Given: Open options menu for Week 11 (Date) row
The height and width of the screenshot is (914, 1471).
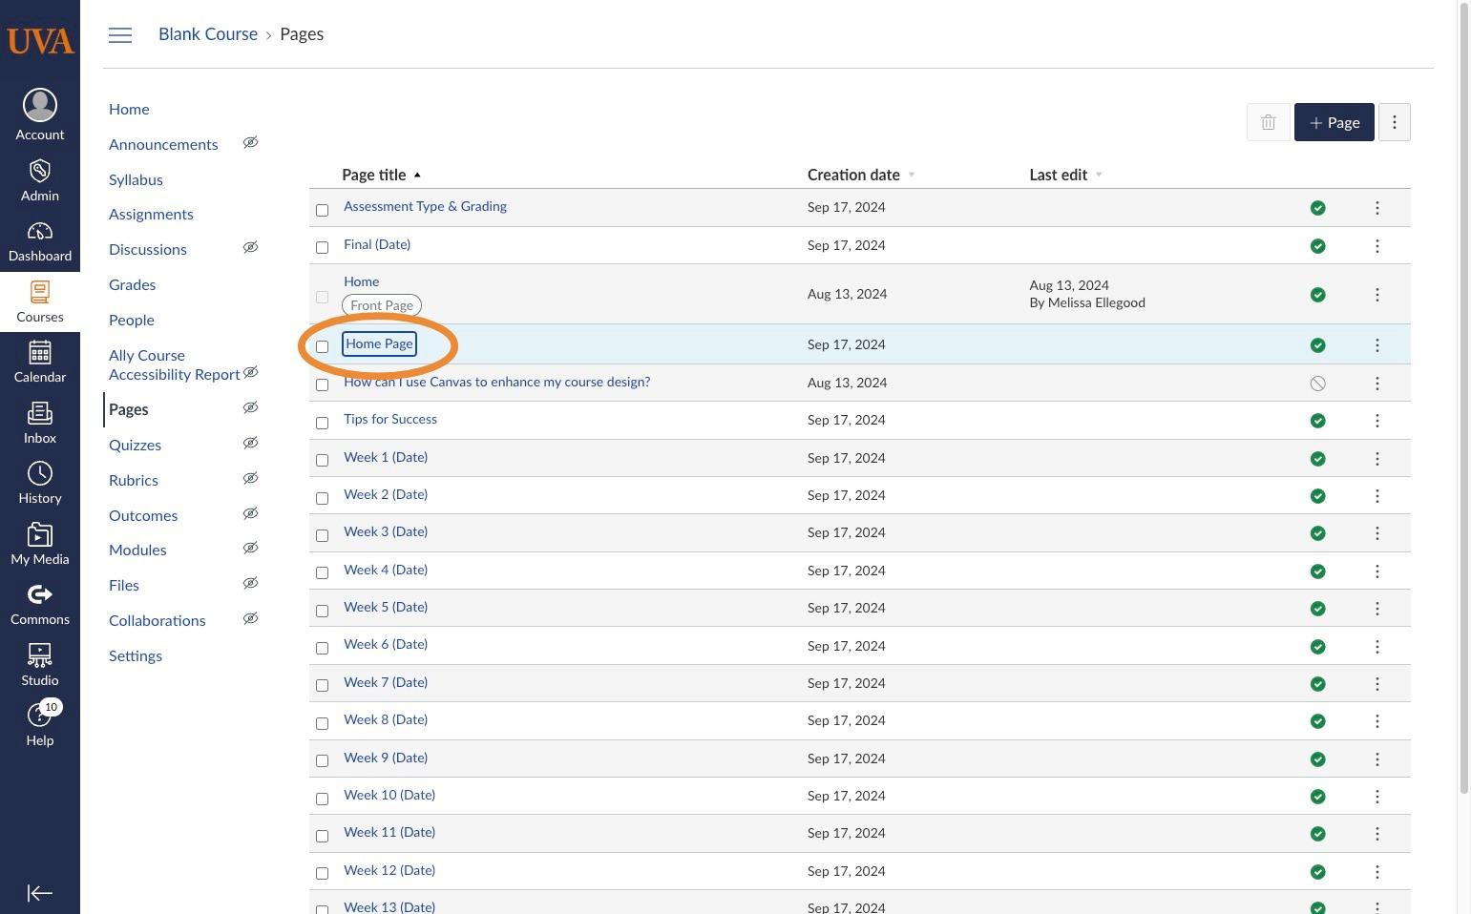Looking at the screenshot, I should click(x=1377, y=834).
